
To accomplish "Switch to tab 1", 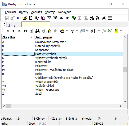I will 9,25.
